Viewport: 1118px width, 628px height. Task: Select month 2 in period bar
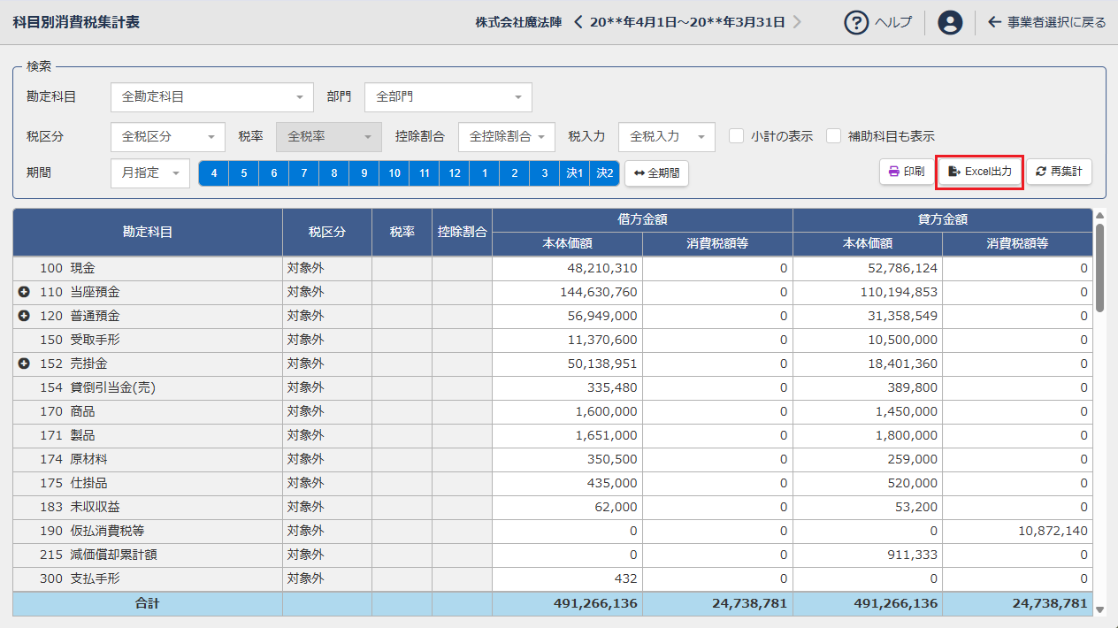tap(515, 173)
